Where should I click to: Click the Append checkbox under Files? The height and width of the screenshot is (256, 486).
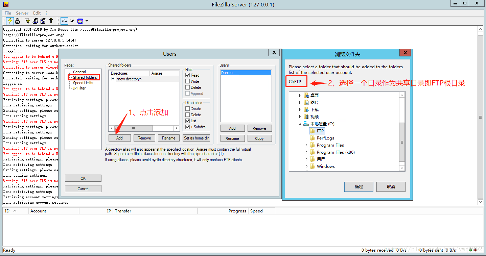187,94
